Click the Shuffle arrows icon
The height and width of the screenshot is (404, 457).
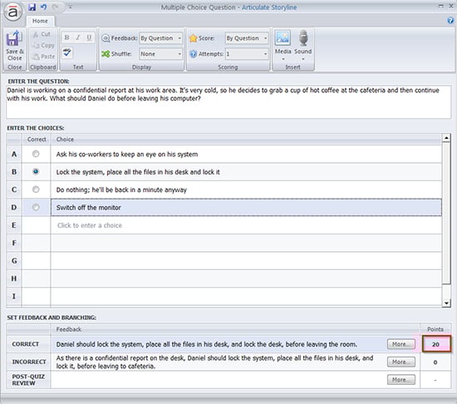click(106, 54)
